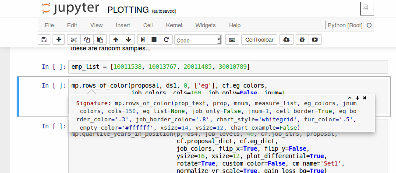Click the In [ ]: prompt of emp_list cell
The width and height of the screenshot is (396, 173).
(x=54, y=67)
